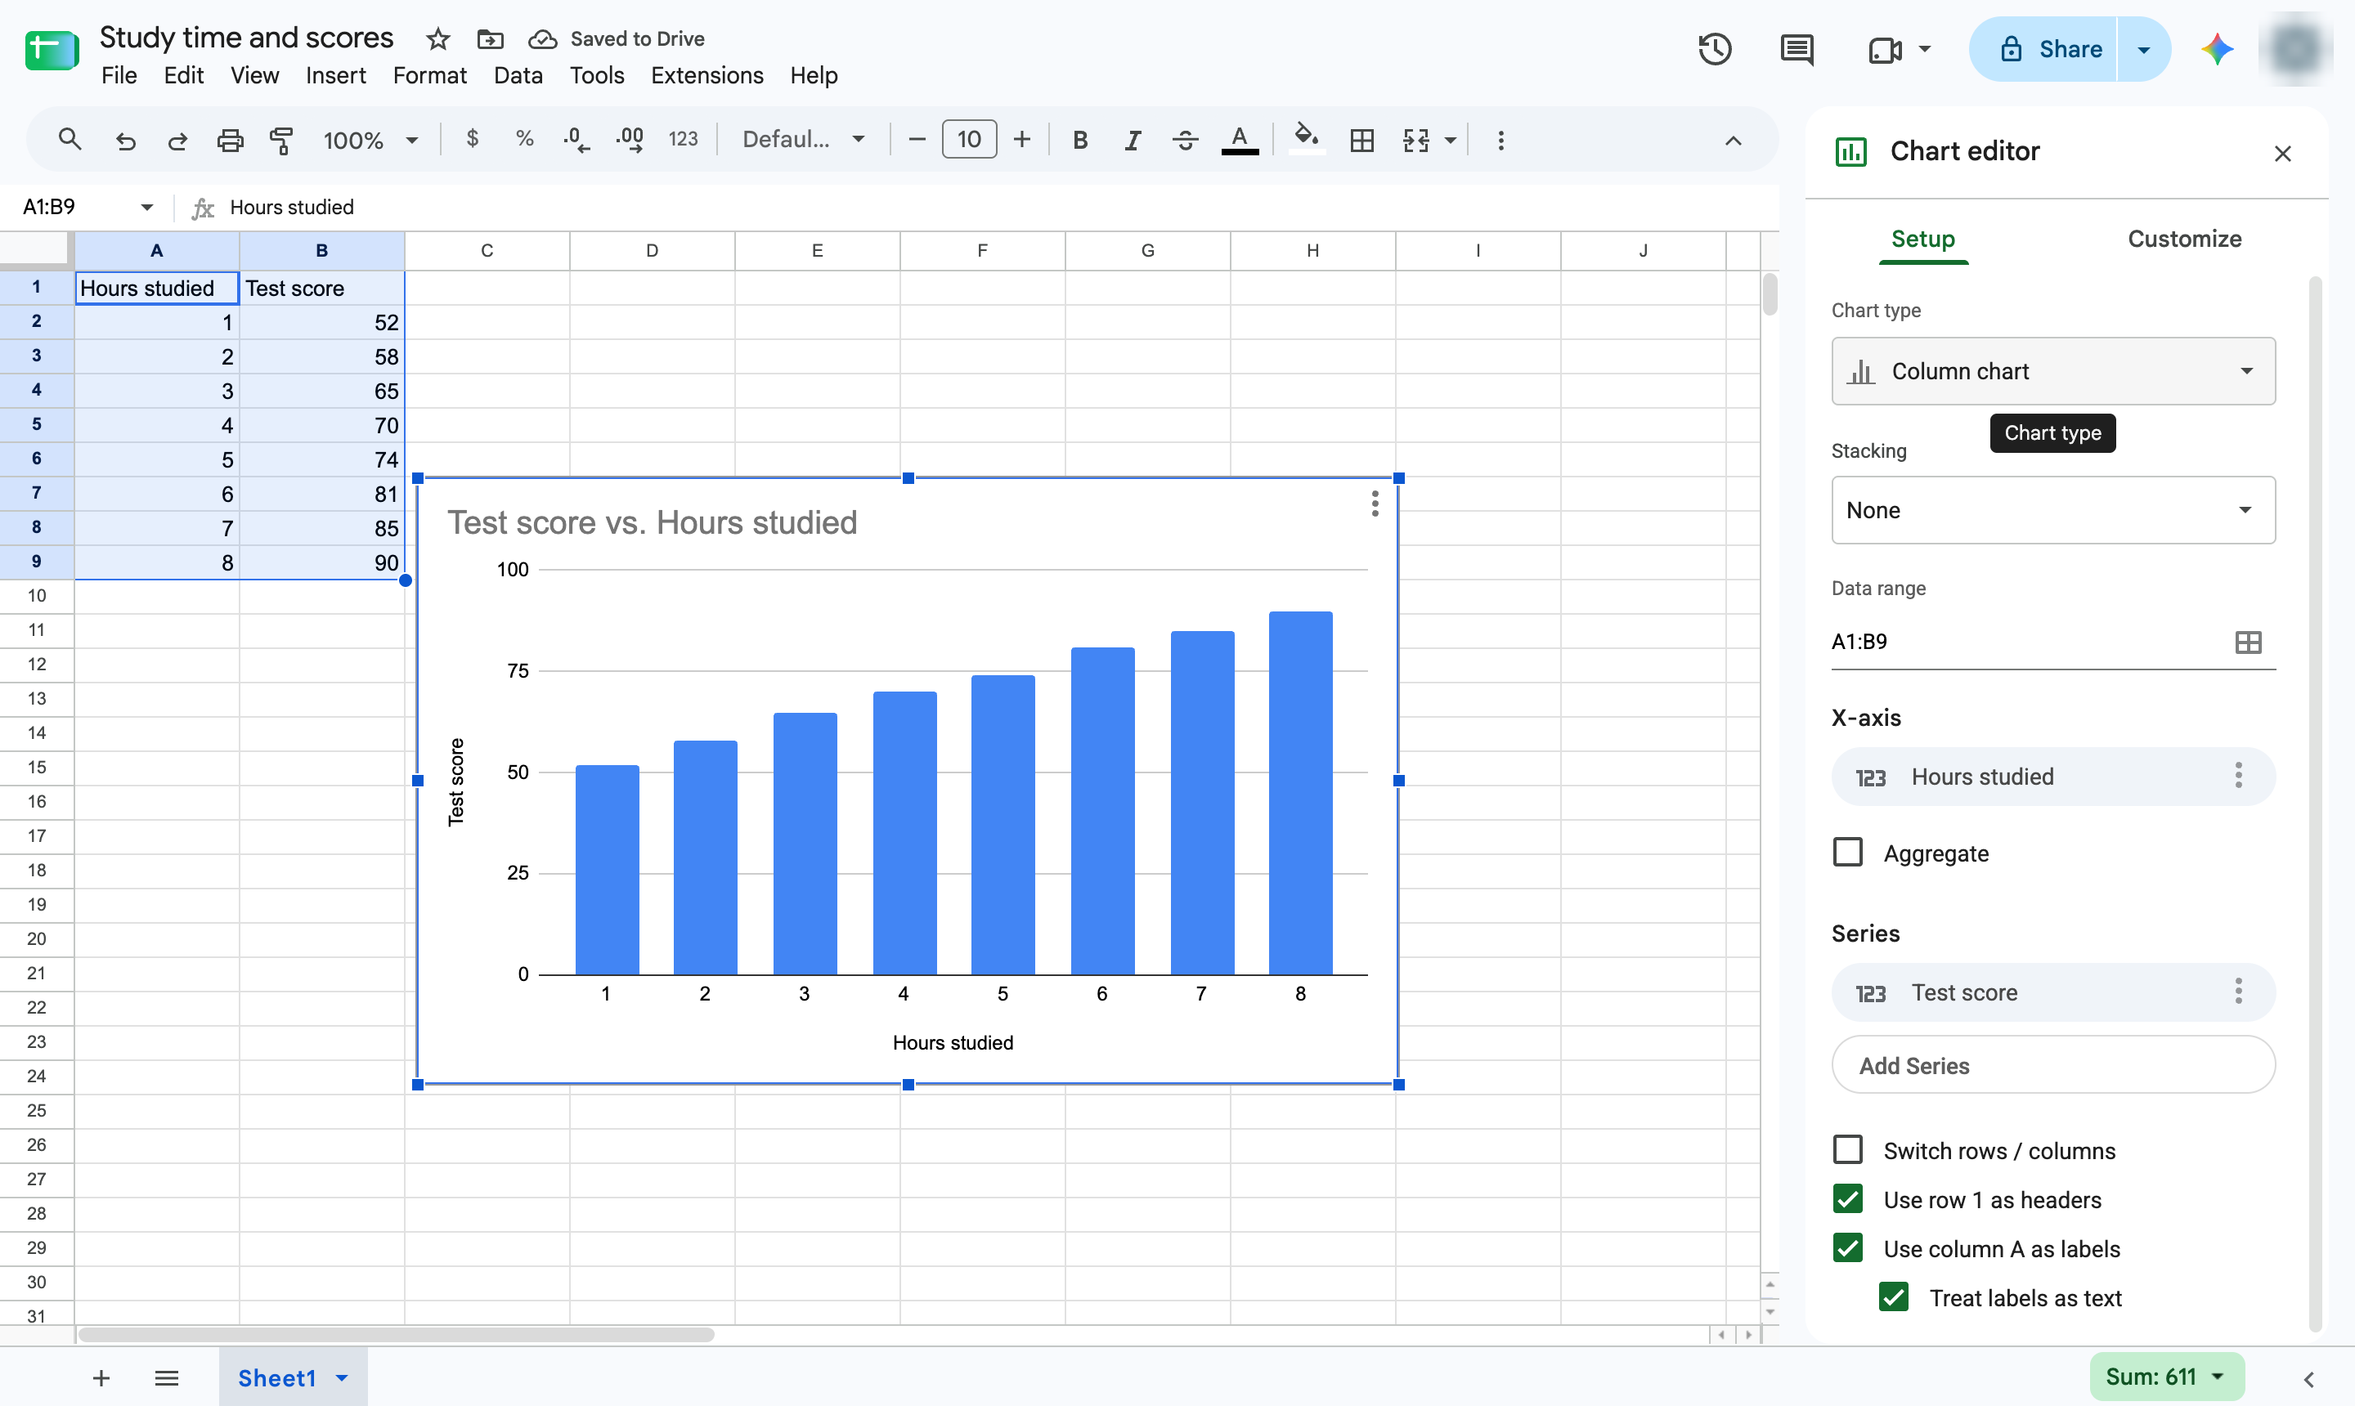
Task: Open the Format menu
Action: 429,76
